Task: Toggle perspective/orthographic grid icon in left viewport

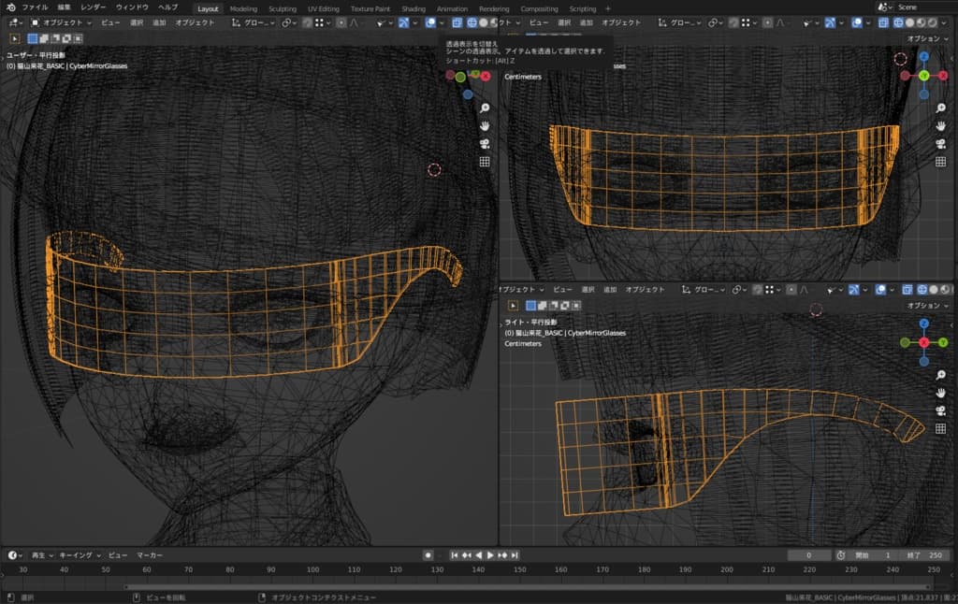Action: [485, 162]
